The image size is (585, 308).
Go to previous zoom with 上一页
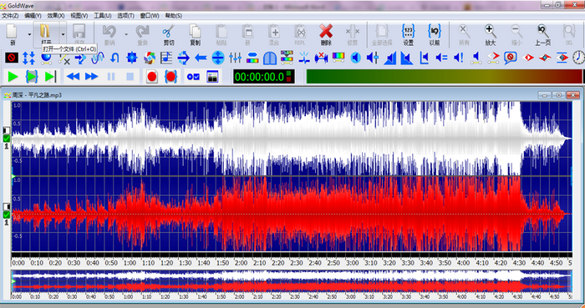click(x=543, y=34)
